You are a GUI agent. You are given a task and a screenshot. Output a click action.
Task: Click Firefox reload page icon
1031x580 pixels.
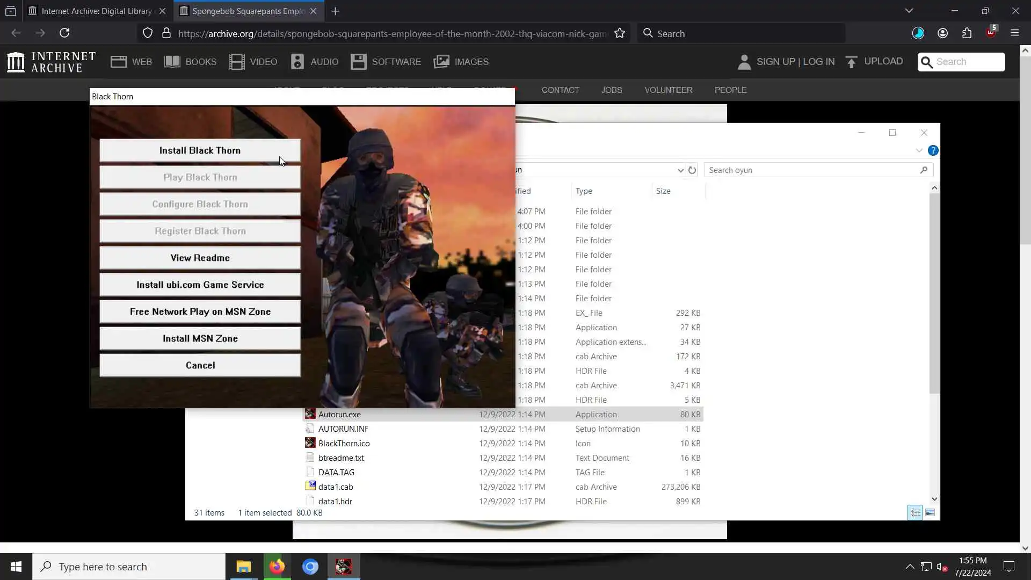tap(64, 33)
